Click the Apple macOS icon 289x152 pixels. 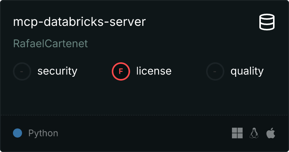point(271,133)
